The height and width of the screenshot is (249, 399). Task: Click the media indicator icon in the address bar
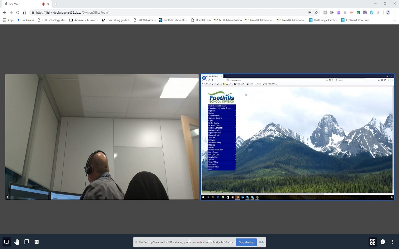310,12
